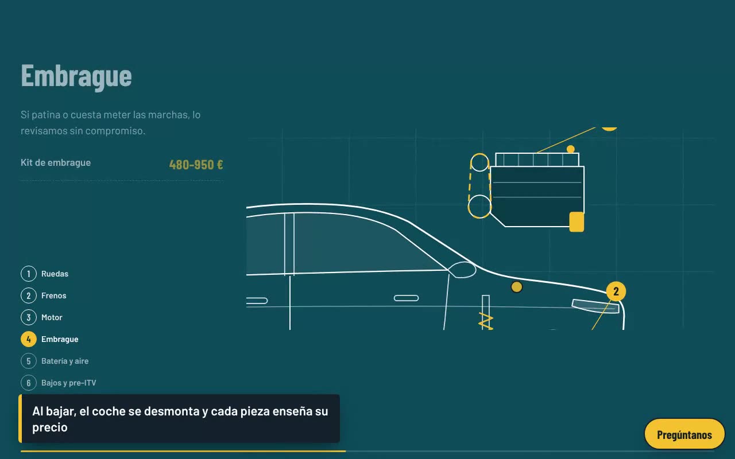Select the active step 4 Embrague
This screenshot has height=459, width=735.
(50, 339)
